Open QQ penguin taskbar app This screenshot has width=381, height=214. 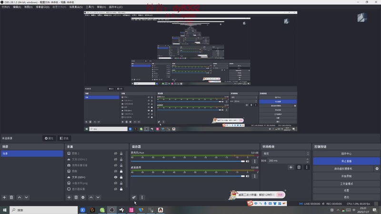pos(160,210)
